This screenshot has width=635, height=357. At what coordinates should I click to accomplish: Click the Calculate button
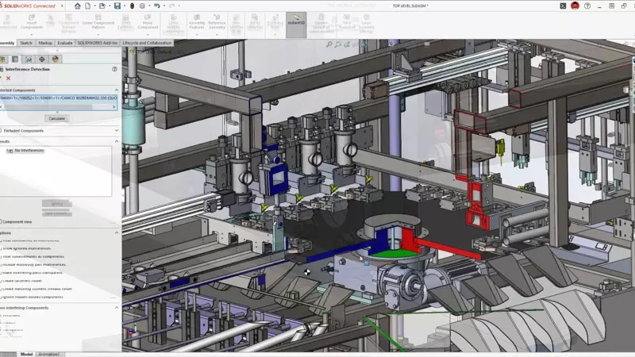(56, 118)
